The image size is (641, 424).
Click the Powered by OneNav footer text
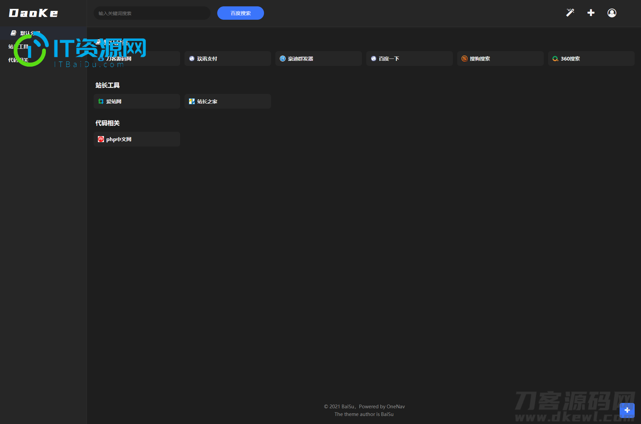tap(382, 407)
